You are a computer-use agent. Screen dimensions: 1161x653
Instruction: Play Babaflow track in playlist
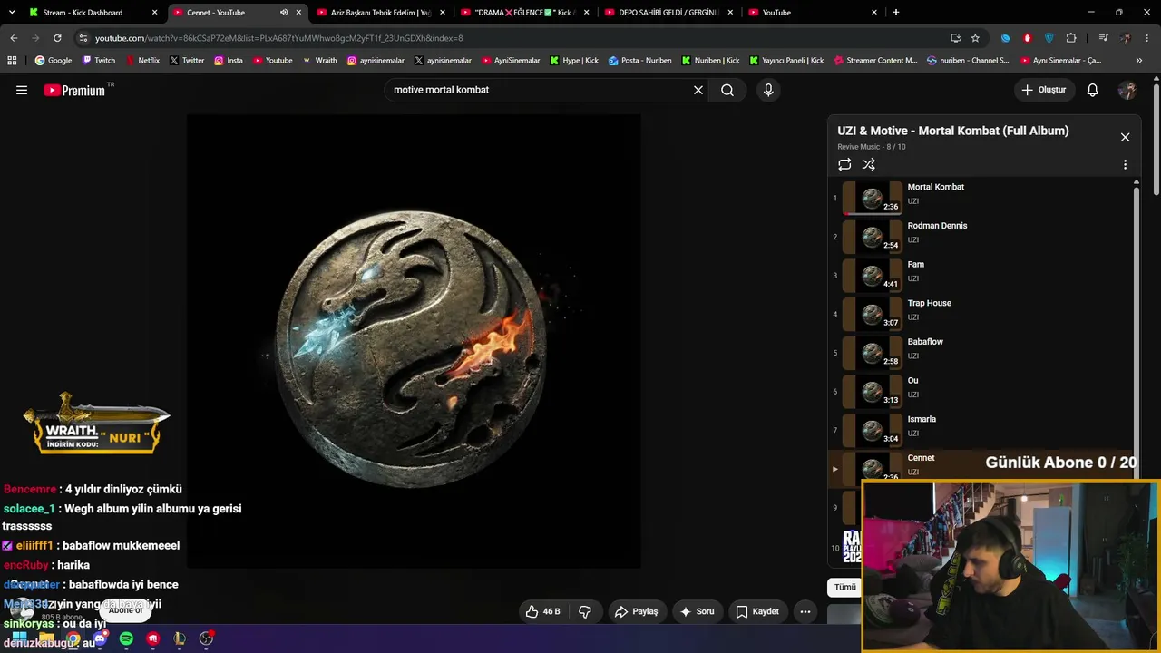click(980, 352)
